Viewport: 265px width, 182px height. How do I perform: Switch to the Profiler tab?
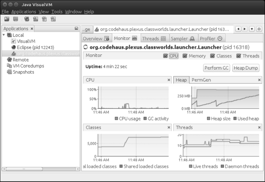point(211,39)
